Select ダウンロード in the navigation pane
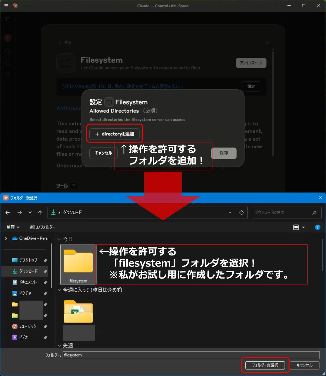Screen dimensions: 326x376 tap(25, 271)
